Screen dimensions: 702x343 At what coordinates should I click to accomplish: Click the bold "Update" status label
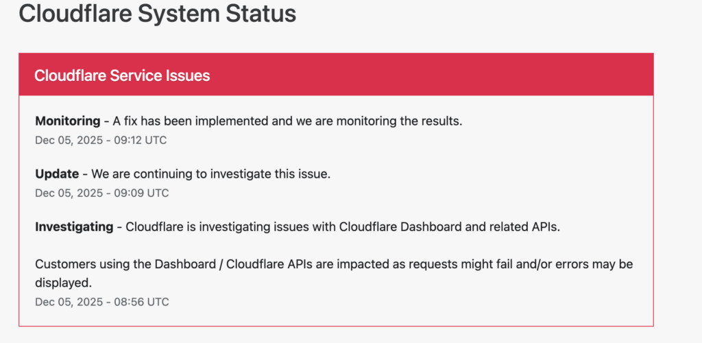click(58, 174)
